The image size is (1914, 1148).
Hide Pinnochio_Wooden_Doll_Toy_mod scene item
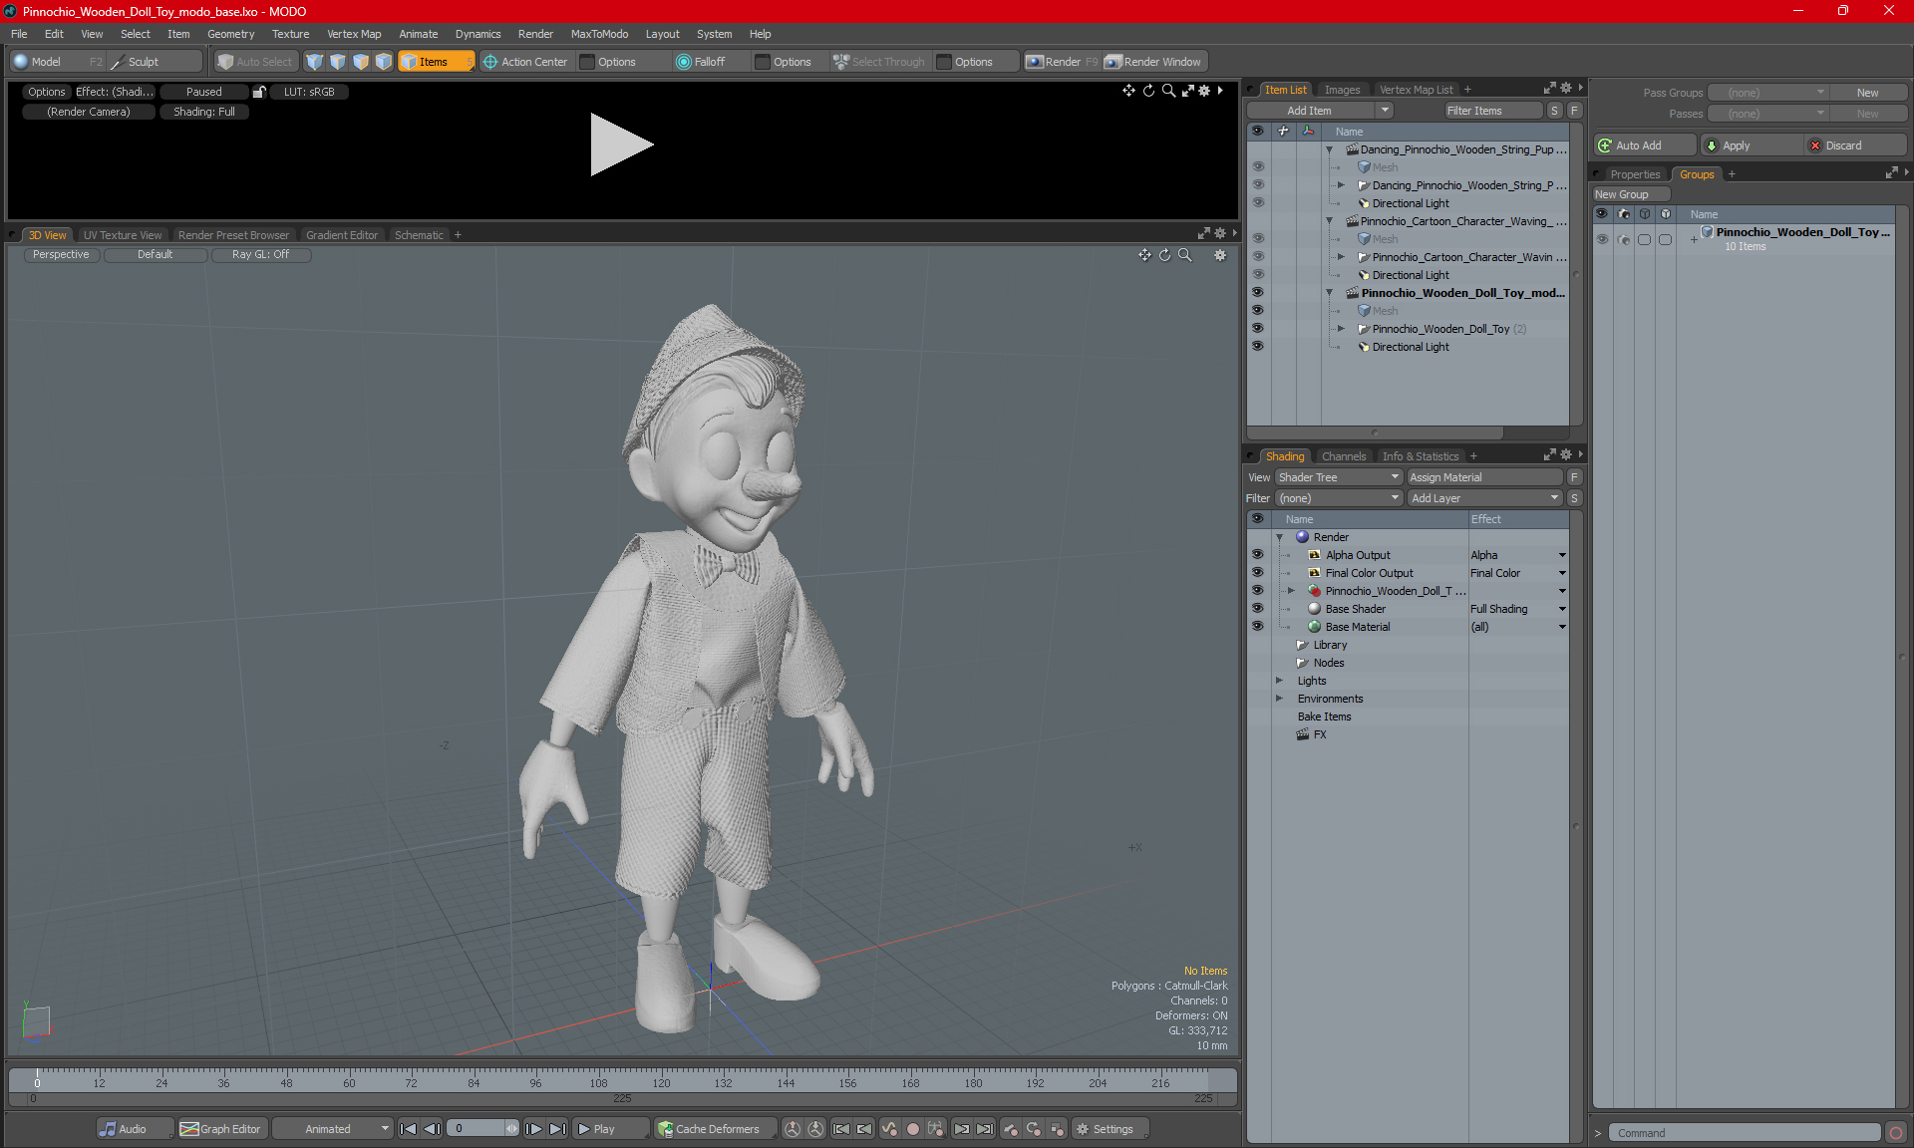click(1257, 293)
